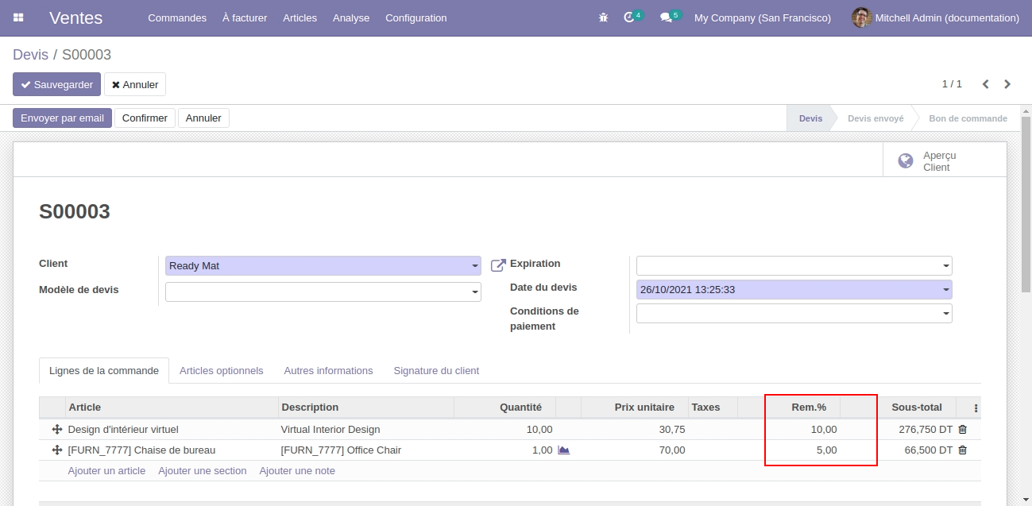Open the Client external link icon

[498, 265]
